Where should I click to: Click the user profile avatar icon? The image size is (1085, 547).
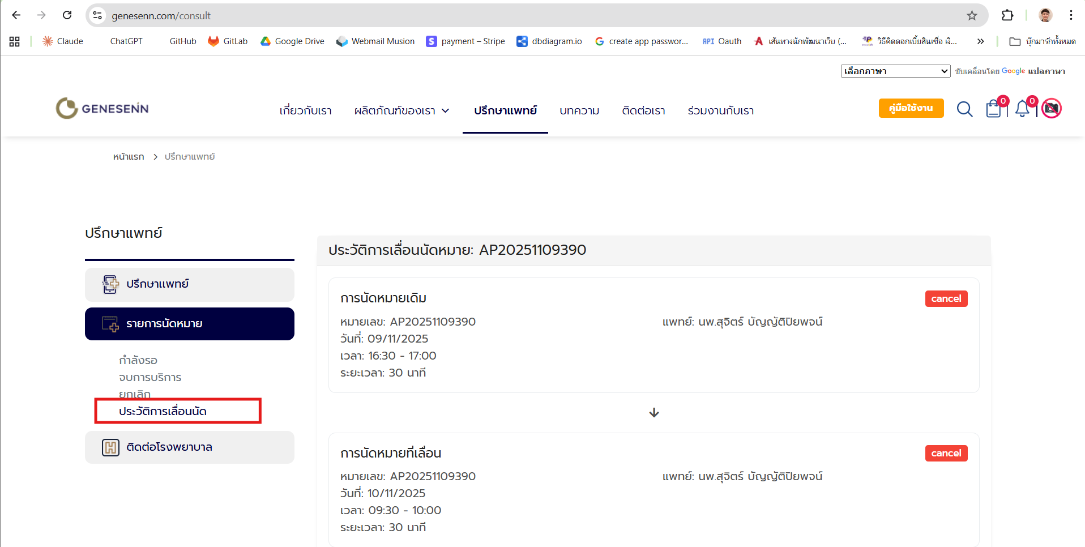pos(1052,108)
